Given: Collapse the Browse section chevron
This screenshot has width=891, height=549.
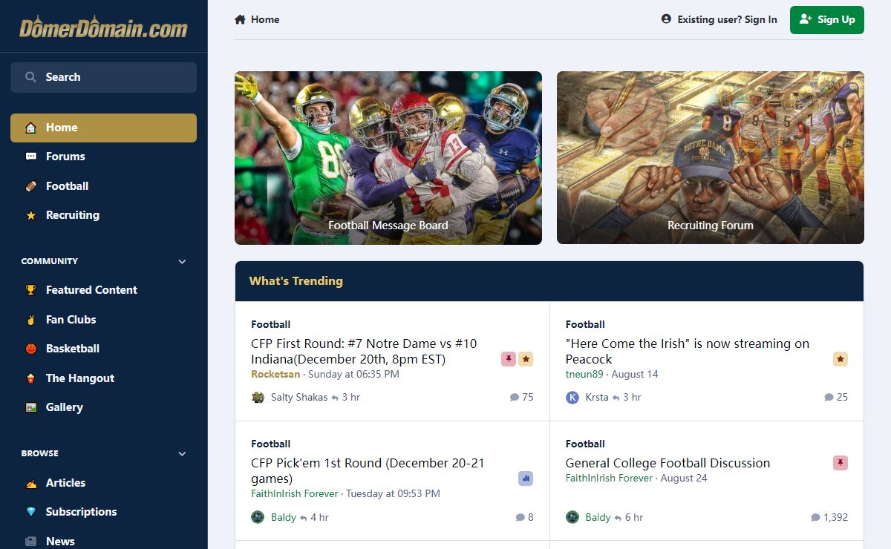Looking at the screenshot, I should (183, 453).
